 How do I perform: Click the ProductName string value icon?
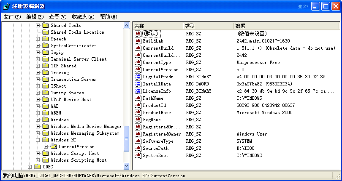pos(138,112)
